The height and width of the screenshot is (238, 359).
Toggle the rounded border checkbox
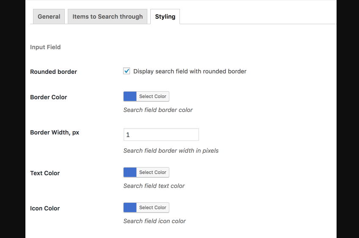pyautogui.click(x=127, y=71)
